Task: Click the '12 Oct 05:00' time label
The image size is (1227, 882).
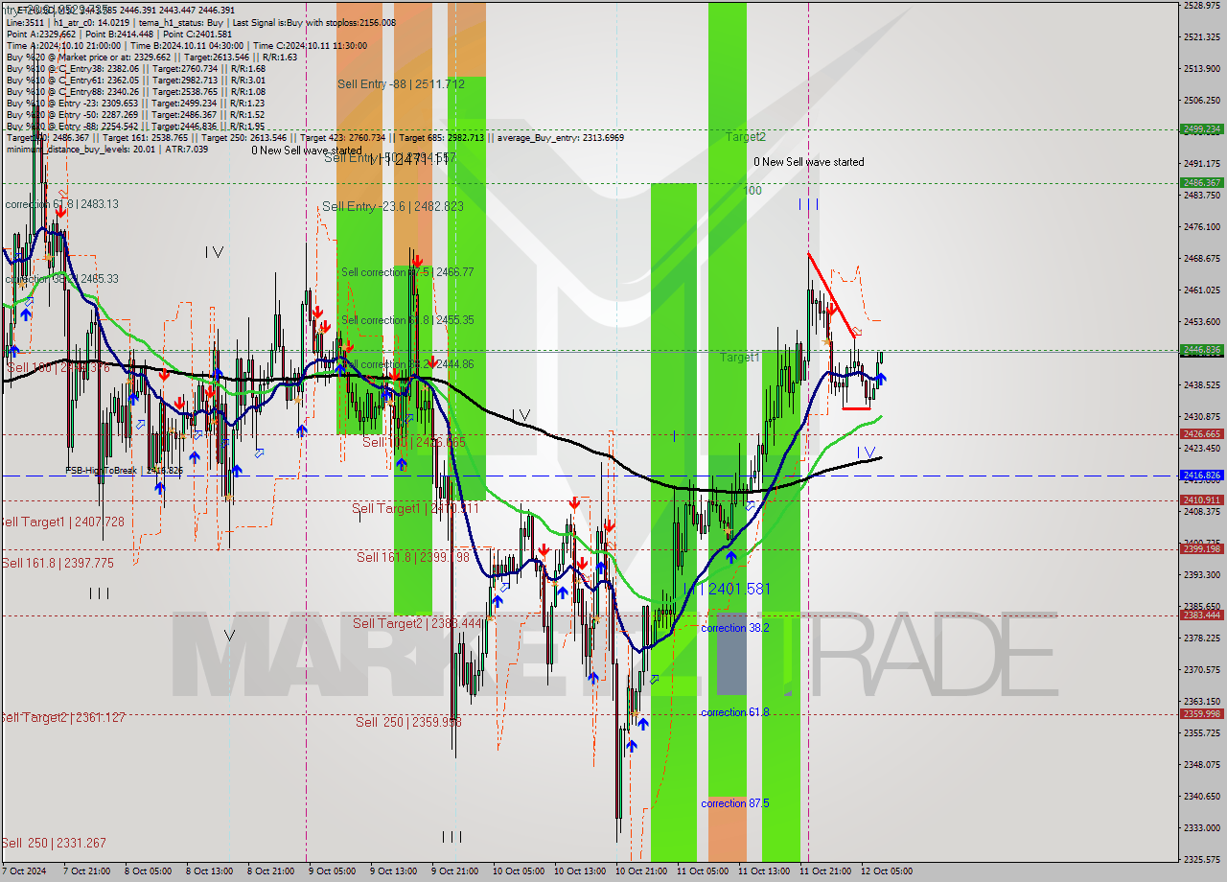Action: [x=887, y=871]
